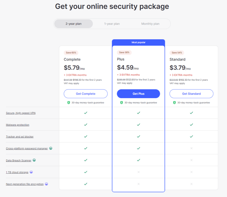The height and width of the screenshot is (197, 227).
Task: Open the Tracker and ad blocker link
Action: click(20, 137)
